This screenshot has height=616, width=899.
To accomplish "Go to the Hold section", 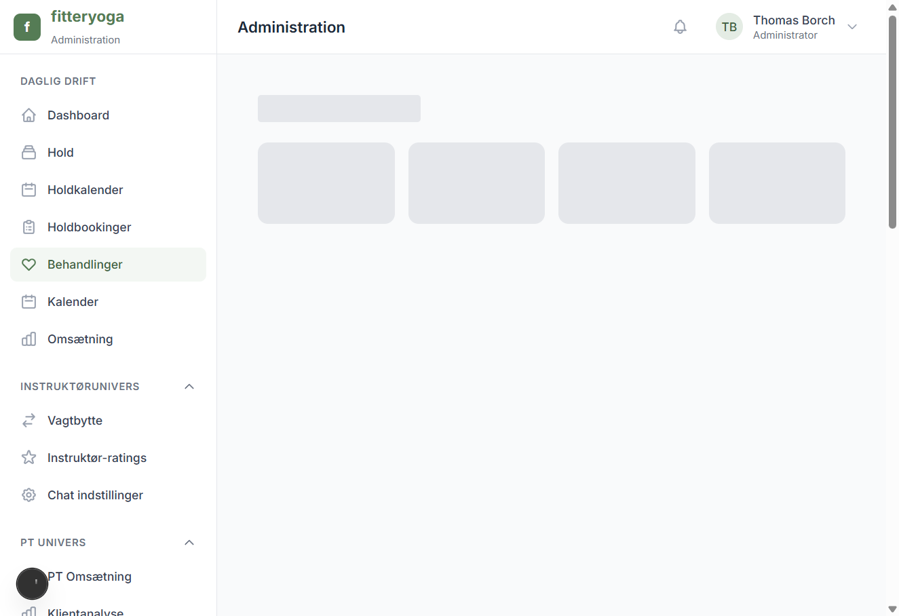I will pos(60,152).
